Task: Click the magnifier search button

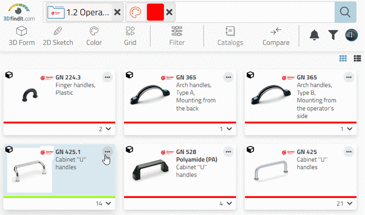Action: point(346,12)
